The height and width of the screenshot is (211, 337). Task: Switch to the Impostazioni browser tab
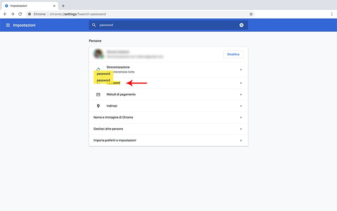(x=27, y=6)
